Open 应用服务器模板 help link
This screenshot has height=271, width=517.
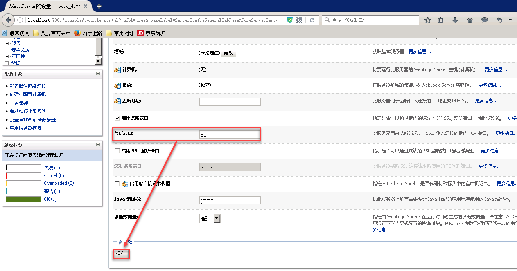click(x=25, y=128)
